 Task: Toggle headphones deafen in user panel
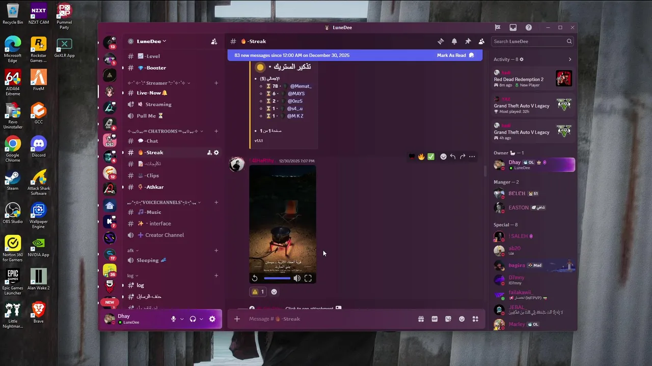point(193,319)
